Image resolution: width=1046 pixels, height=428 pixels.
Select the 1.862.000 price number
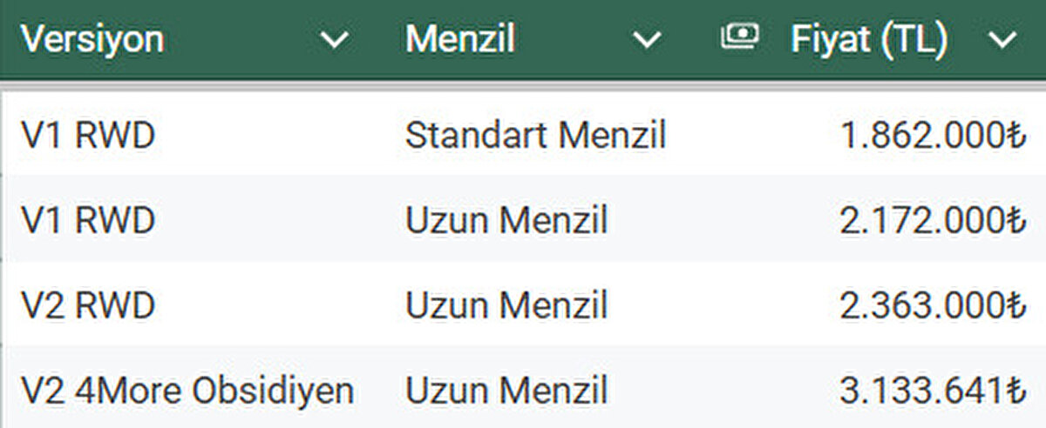point(918,136)
